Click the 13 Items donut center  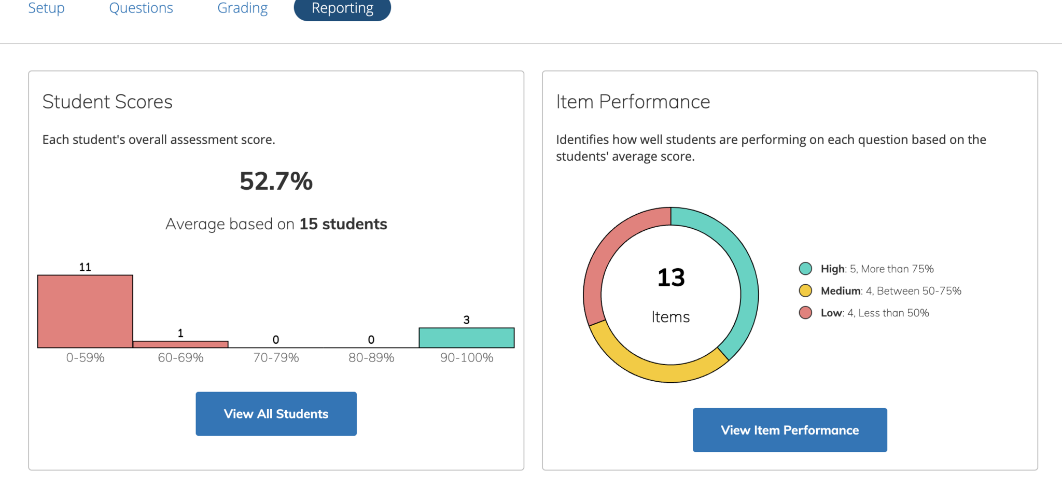[670, 294]
